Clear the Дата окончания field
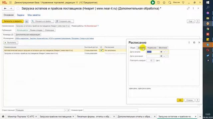The width and height of the screenshot is (213, 119). click(164, 56)
